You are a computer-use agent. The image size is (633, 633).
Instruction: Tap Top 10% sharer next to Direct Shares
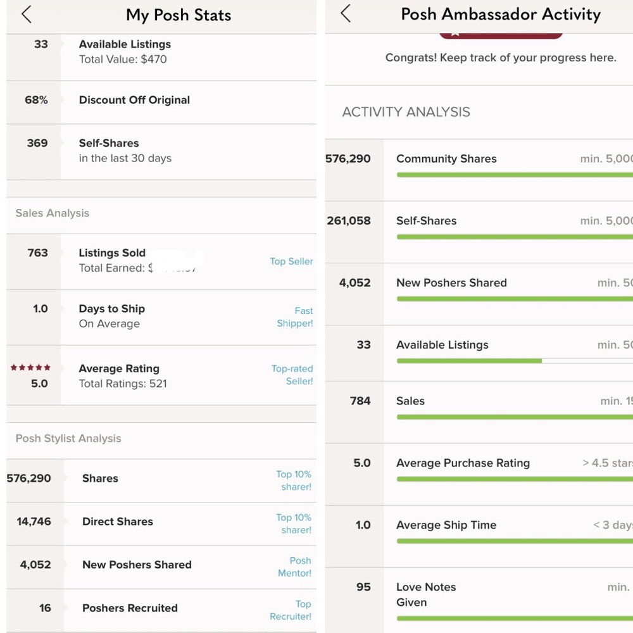[294, 523]
